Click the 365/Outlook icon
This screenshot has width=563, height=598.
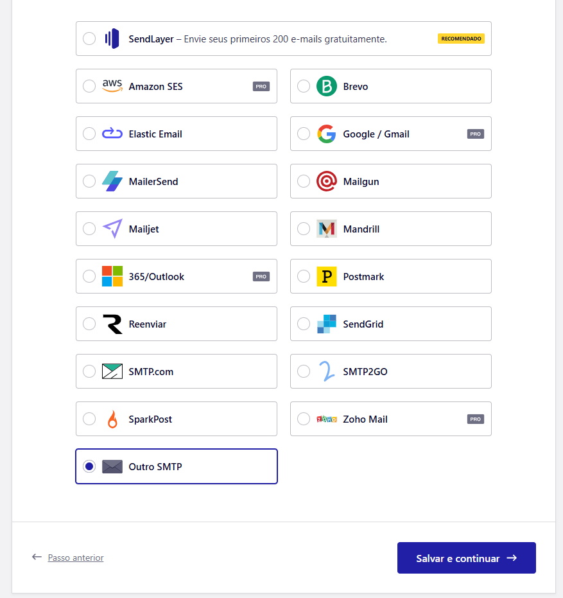pos(111,276)
